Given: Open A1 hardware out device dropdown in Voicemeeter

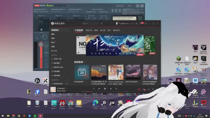Looking at the screenshot, I should (113, 11).
